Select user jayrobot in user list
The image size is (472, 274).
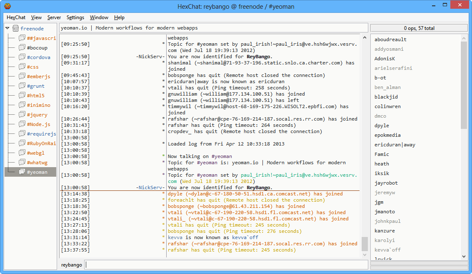tap(386, 183)
